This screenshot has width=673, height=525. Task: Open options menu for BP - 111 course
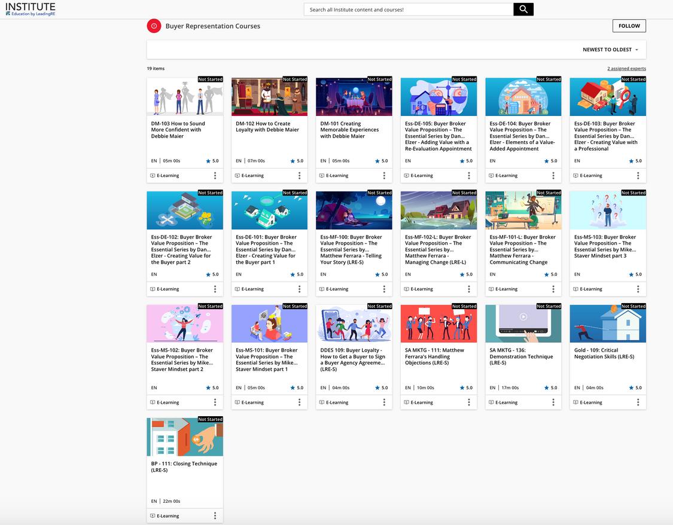tap(215, 515)
